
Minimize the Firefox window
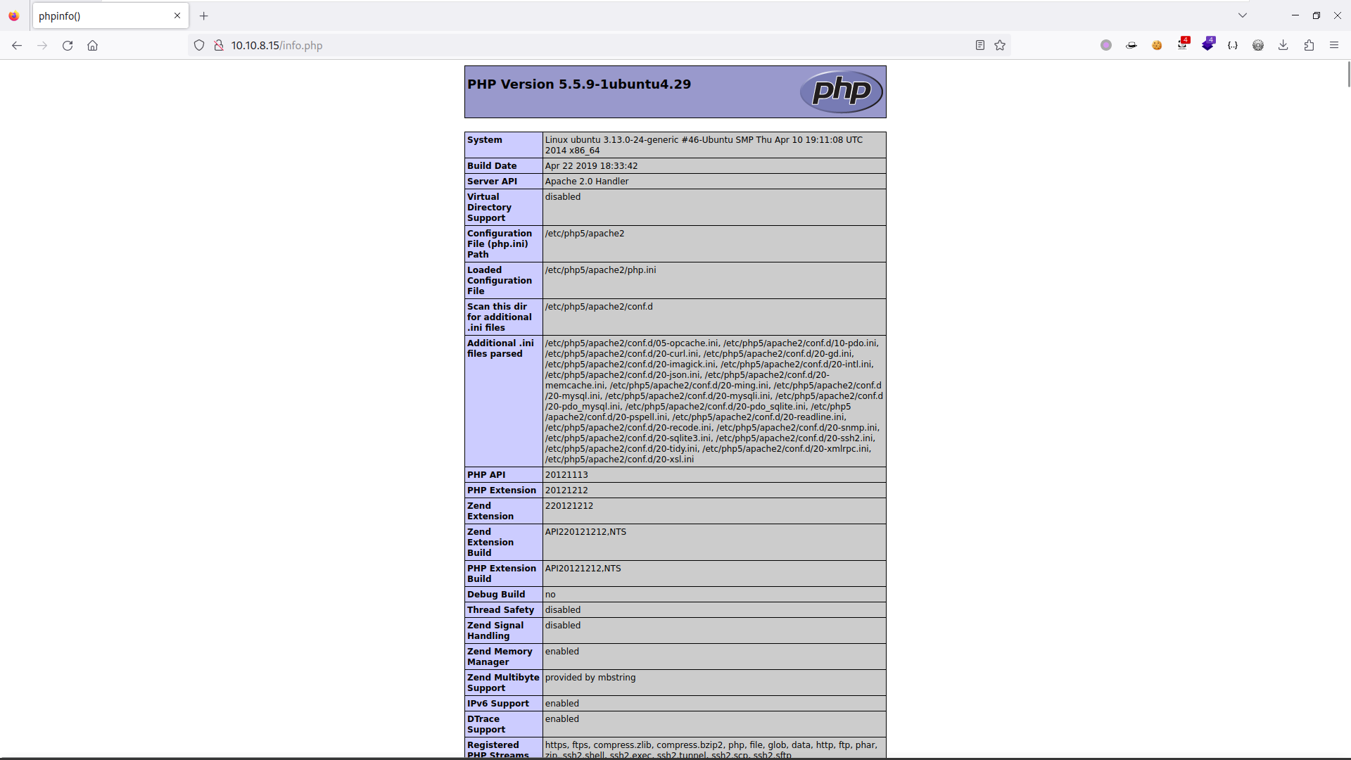(1295, 15)
